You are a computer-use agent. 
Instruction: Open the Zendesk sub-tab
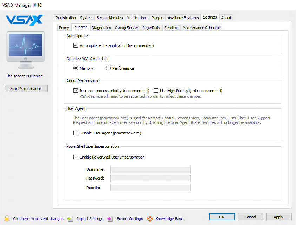coord(171,28)
